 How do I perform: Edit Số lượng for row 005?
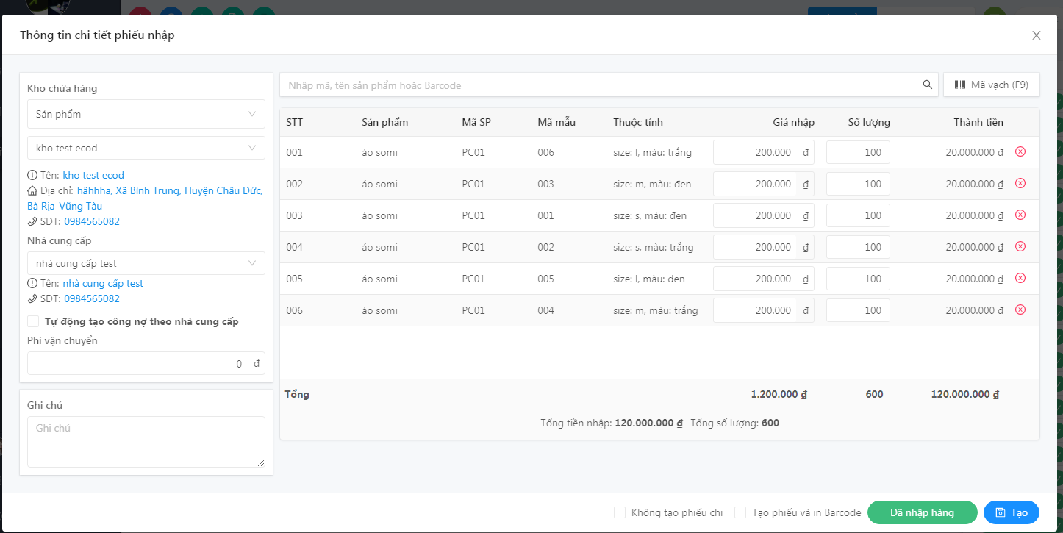[858, 279]
